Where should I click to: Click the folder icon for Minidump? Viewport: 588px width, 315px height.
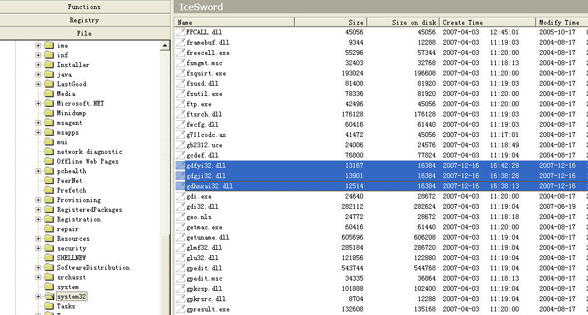coord(49,113)
